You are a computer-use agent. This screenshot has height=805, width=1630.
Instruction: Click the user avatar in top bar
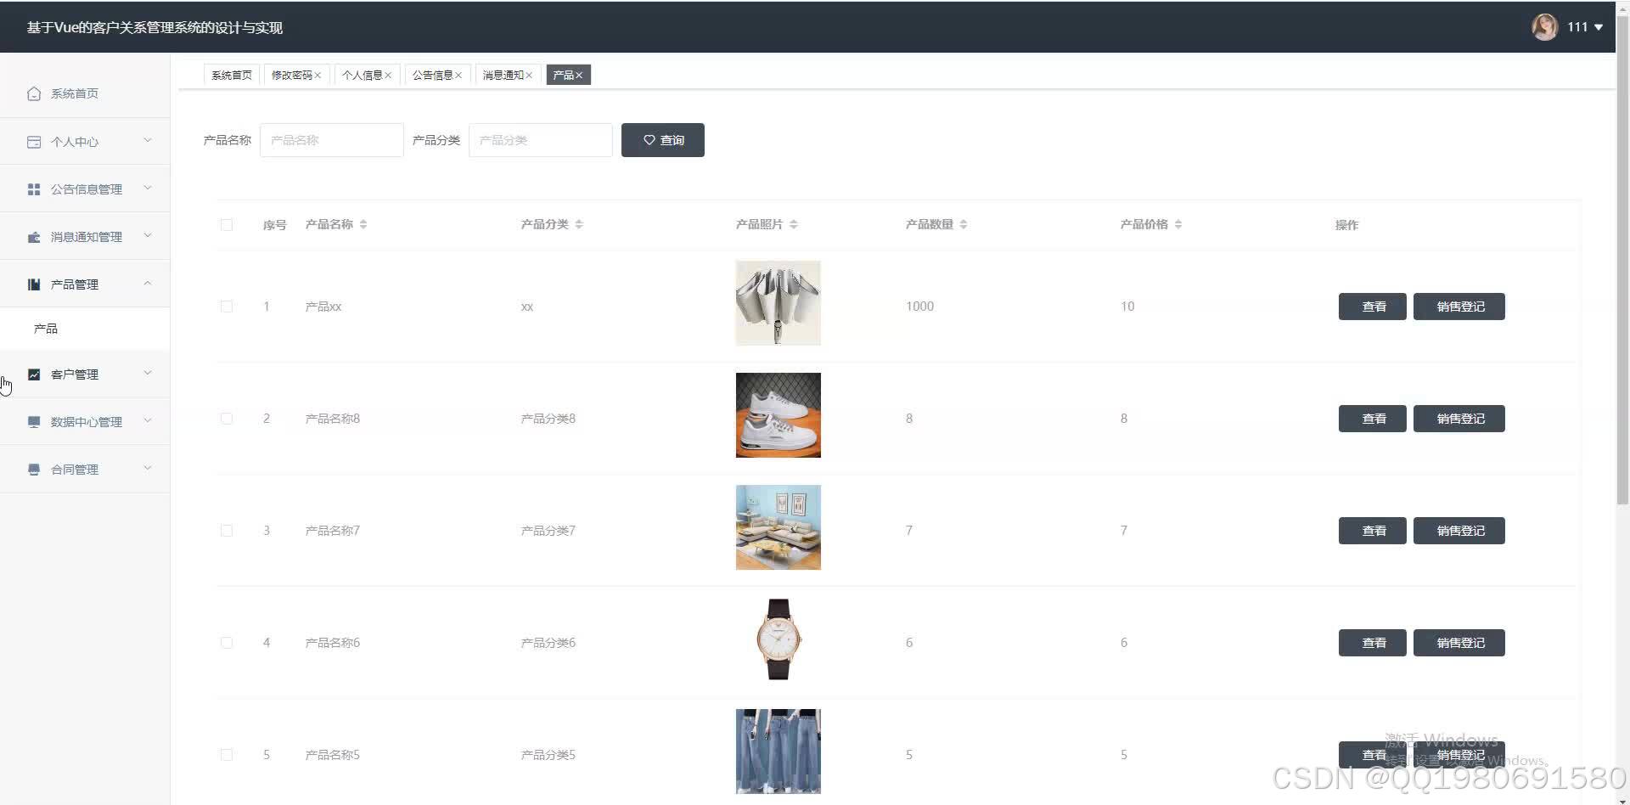[x=1544, y=27]
